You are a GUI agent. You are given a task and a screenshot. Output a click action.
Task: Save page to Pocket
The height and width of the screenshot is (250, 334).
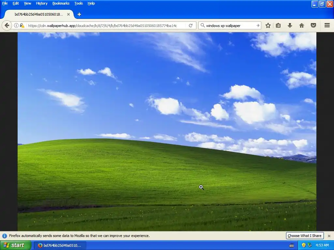pos(313,25)
